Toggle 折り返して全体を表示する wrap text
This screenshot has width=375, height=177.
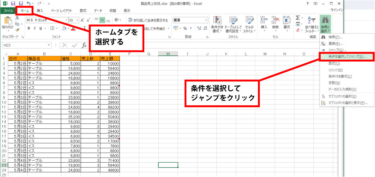148,21
